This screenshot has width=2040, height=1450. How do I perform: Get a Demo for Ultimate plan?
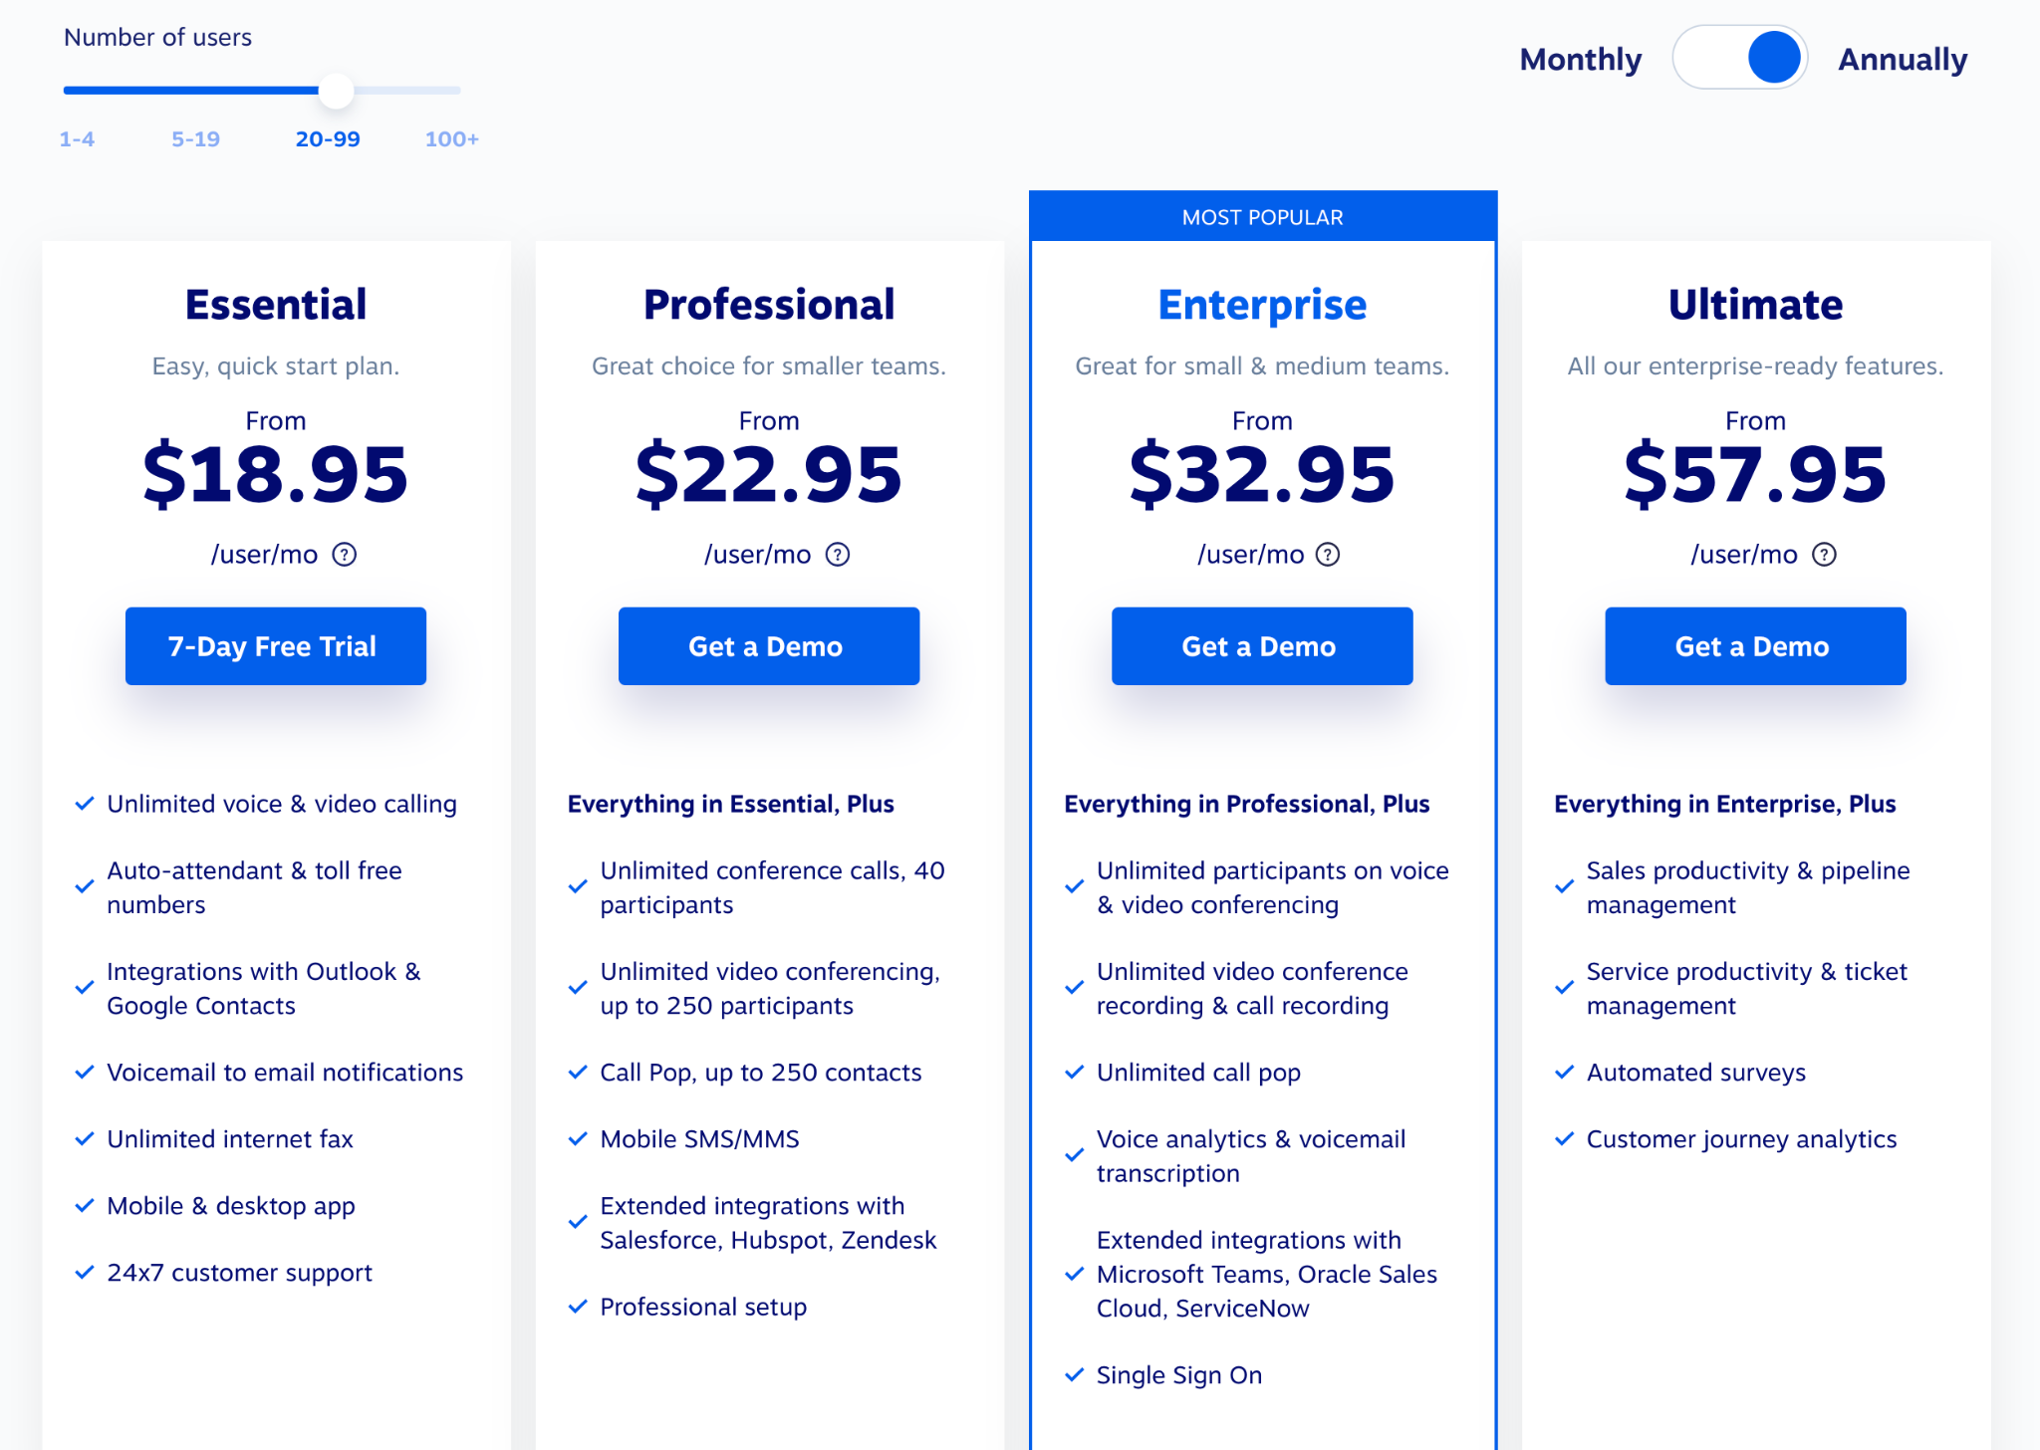point(1755,646)
